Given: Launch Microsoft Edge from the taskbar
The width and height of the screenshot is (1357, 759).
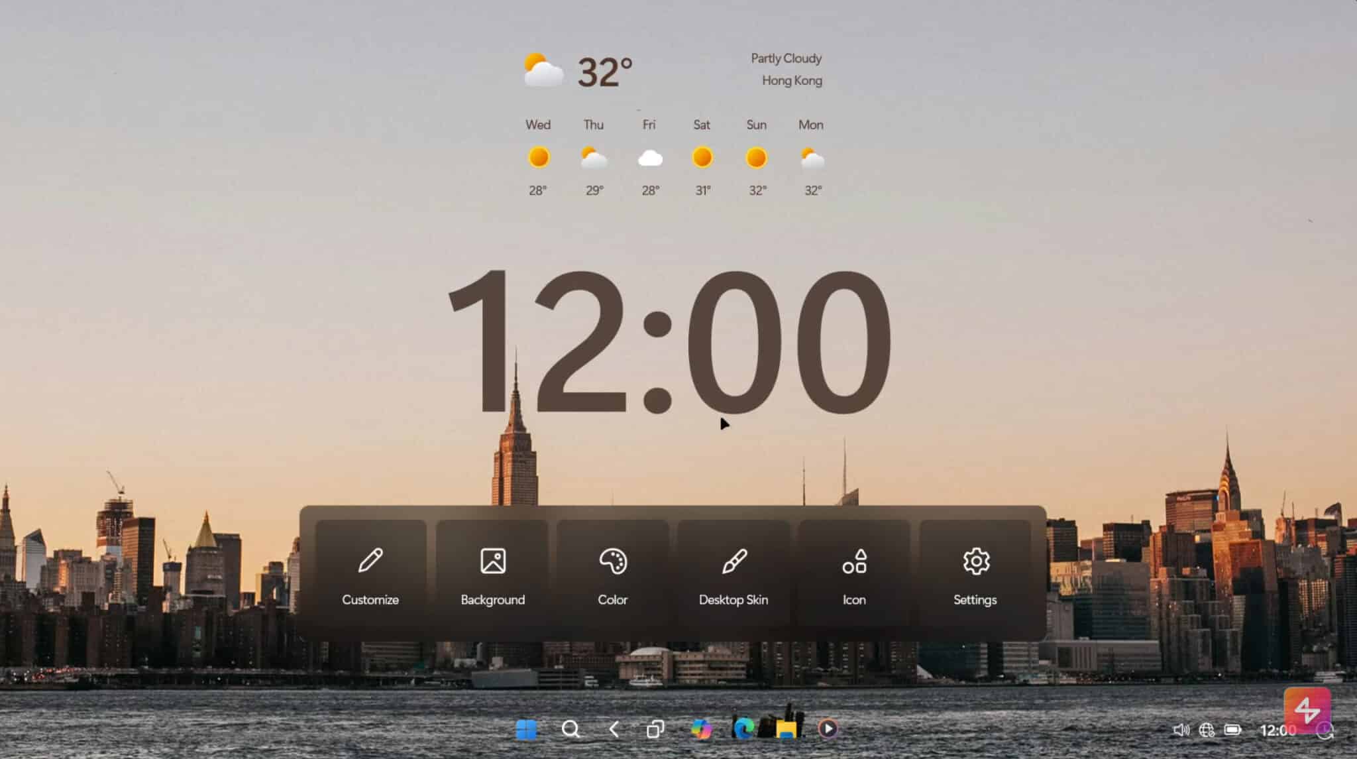Looking at the screenshot, I should pyautogui.click(x=744, y=729).
